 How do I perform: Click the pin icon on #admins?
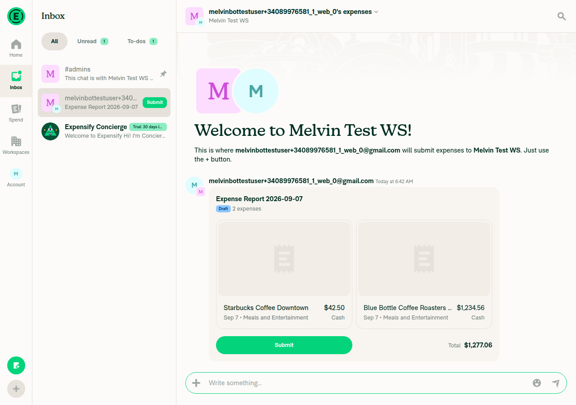pyautogui.click(x=163, y=74)
